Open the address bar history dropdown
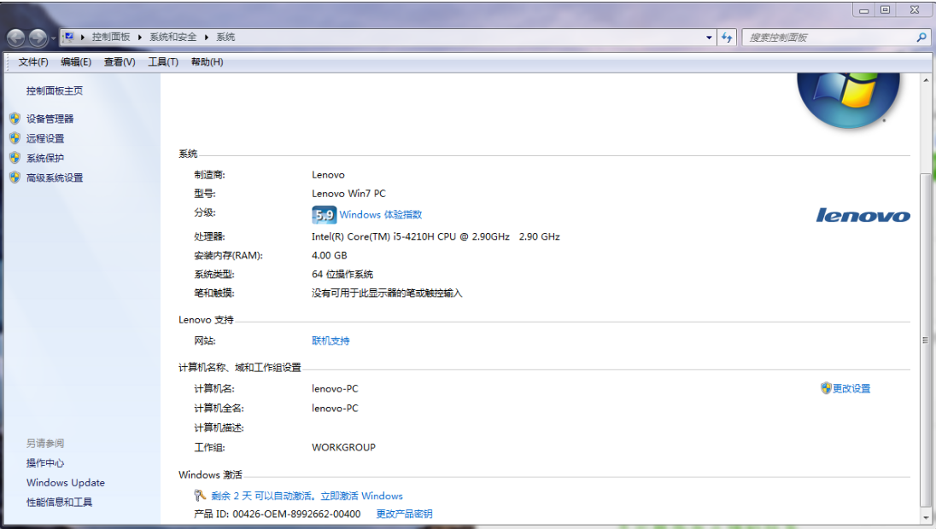The image size is (936, 529). 708,37
